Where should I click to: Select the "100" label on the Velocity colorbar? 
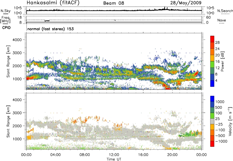pyautogui.click(x=219, y=113)
